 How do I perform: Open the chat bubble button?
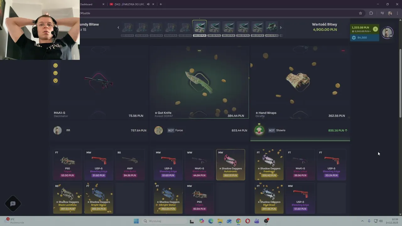[13, 204]
